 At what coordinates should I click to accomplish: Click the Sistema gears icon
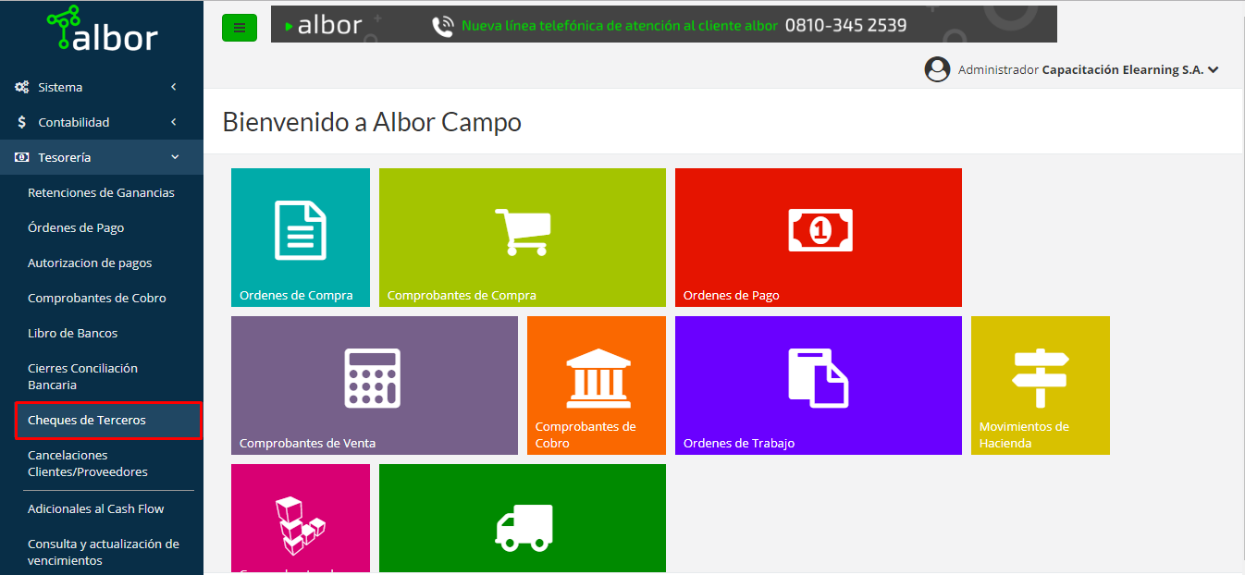coord(22,87)
